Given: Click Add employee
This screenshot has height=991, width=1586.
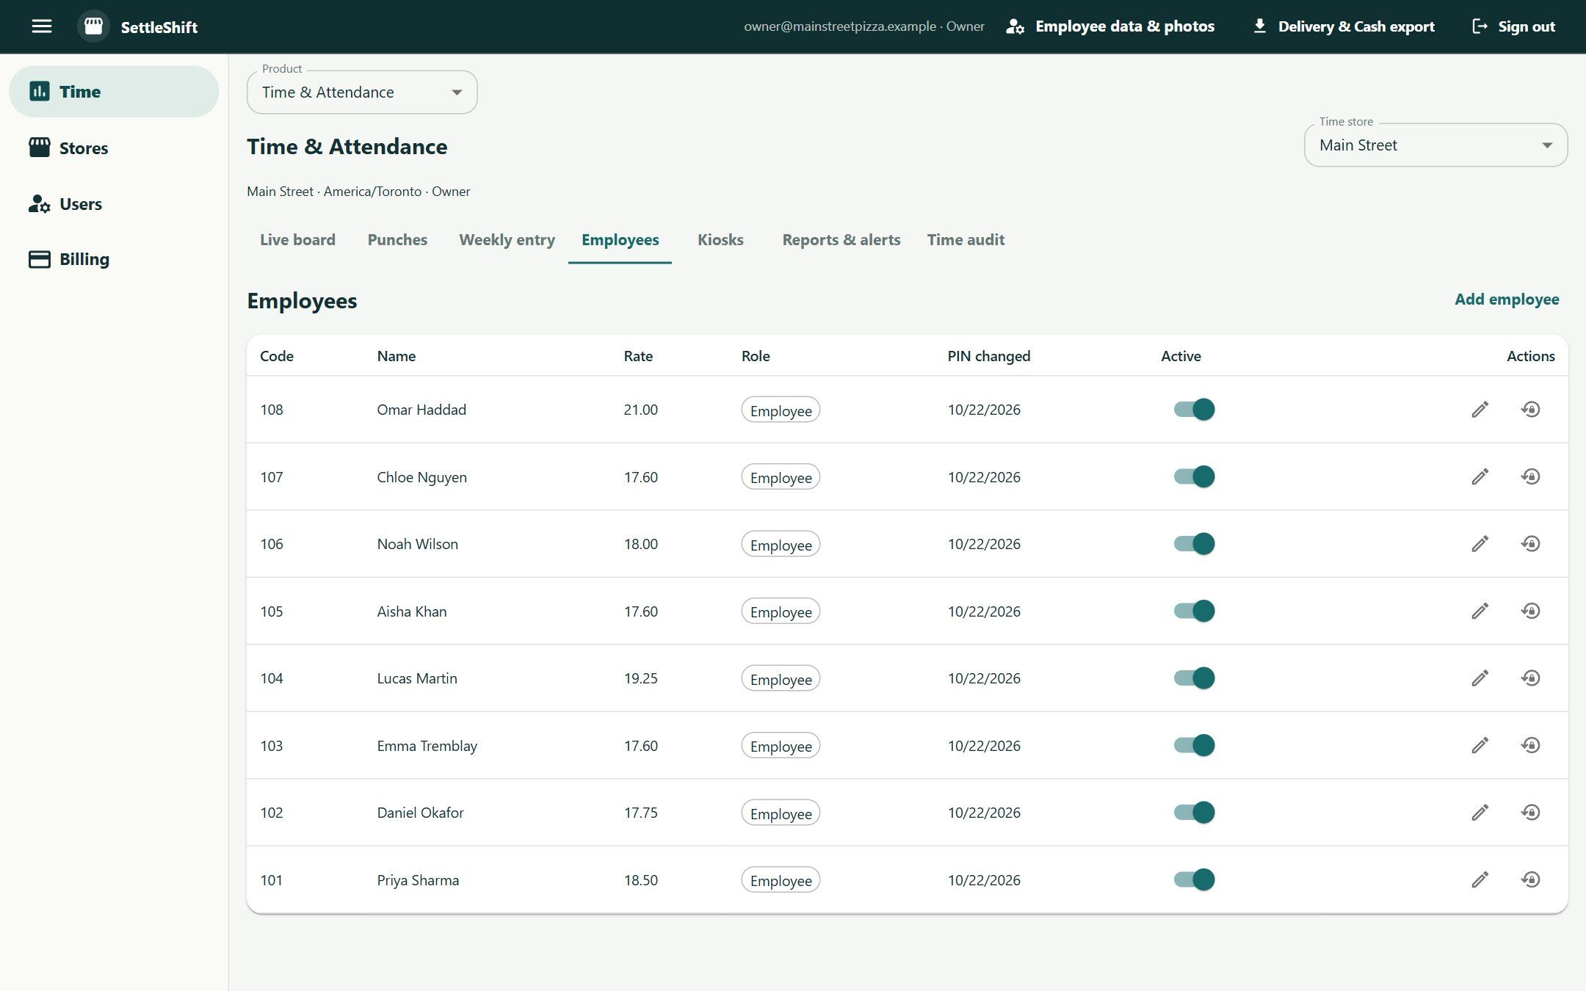Looking at the screenshot, I should point(1507,300).
